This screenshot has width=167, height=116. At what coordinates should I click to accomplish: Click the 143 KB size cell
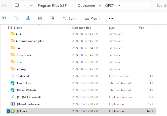[151, 111]
